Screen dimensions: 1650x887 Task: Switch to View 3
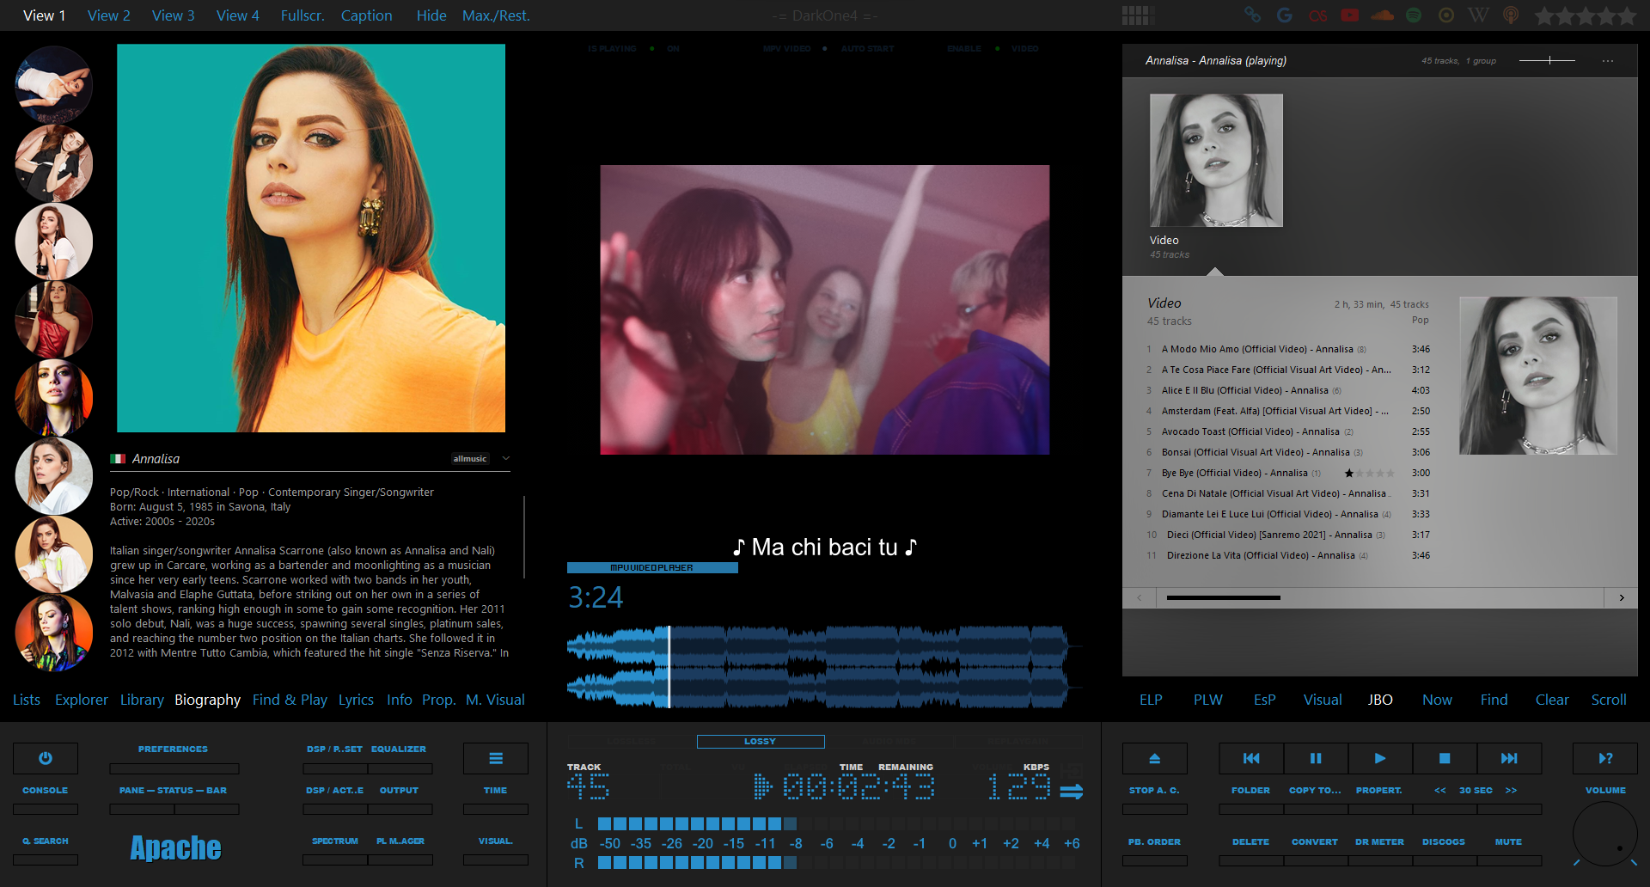pos(174,15)
